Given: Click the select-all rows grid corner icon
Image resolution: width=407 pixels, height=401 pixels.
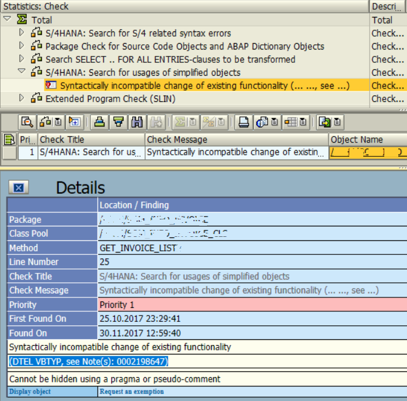Looking at the screenshot, I should point(9,140).
